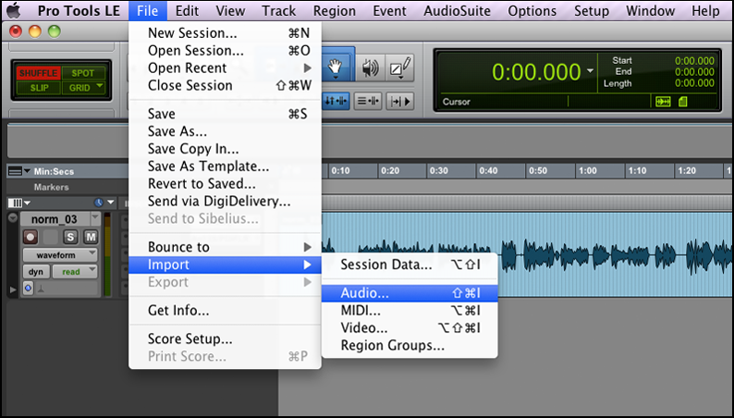734x418 pixels.
Task: Enable Shuffle edit mode
Action: [38, 73]
